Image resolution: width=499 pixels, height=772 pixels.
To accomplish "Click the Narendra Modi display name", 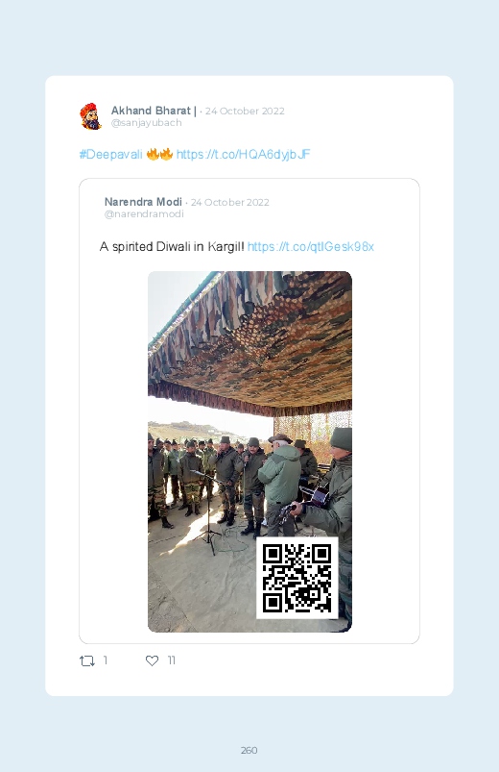I will tap(143, 202).
